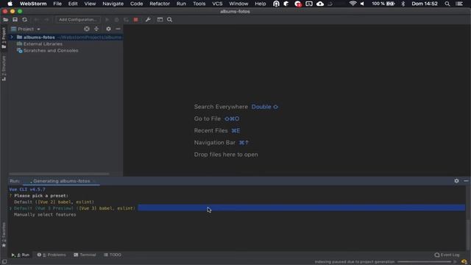Open the Apple menu
Viewport: 471px width, 265px height.
coord(10,4)
